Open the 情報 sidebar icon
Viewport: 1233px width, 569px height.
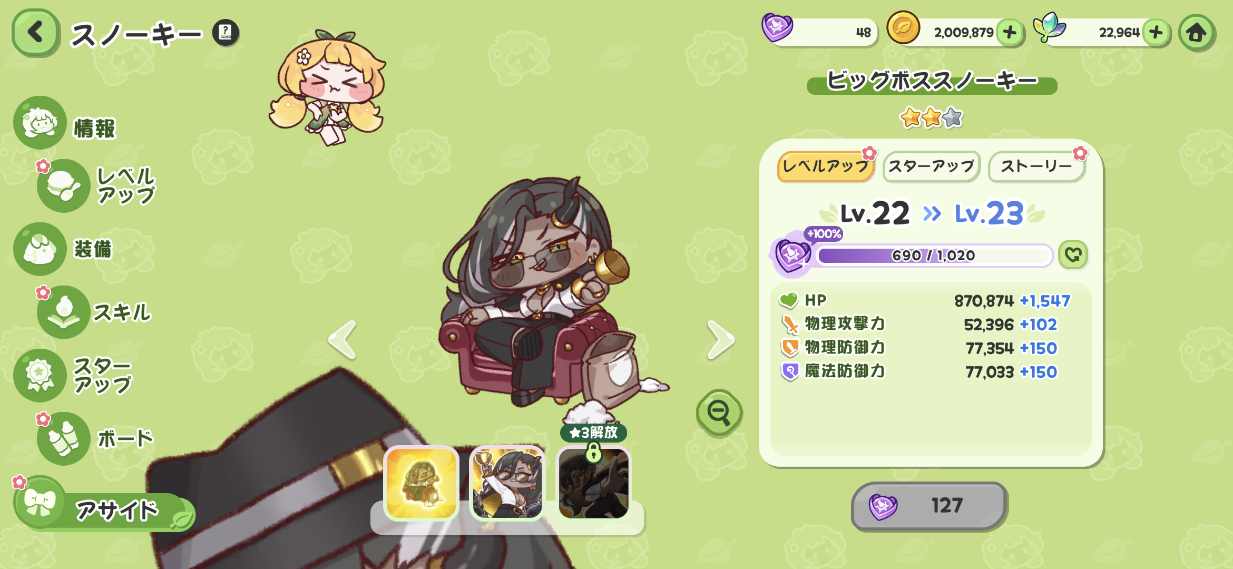coord(40,123)
